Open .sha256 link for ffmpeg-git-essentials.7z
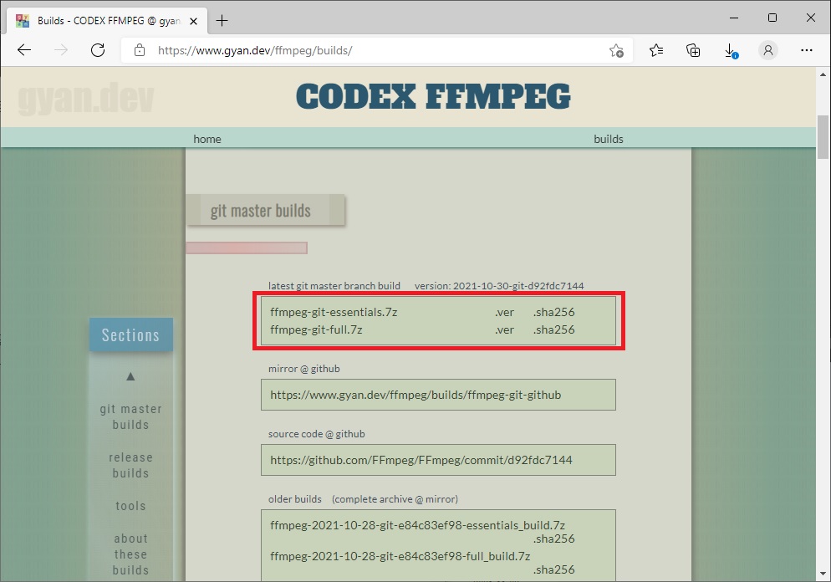This screenshot has width=831, height=582. [553, 312]
